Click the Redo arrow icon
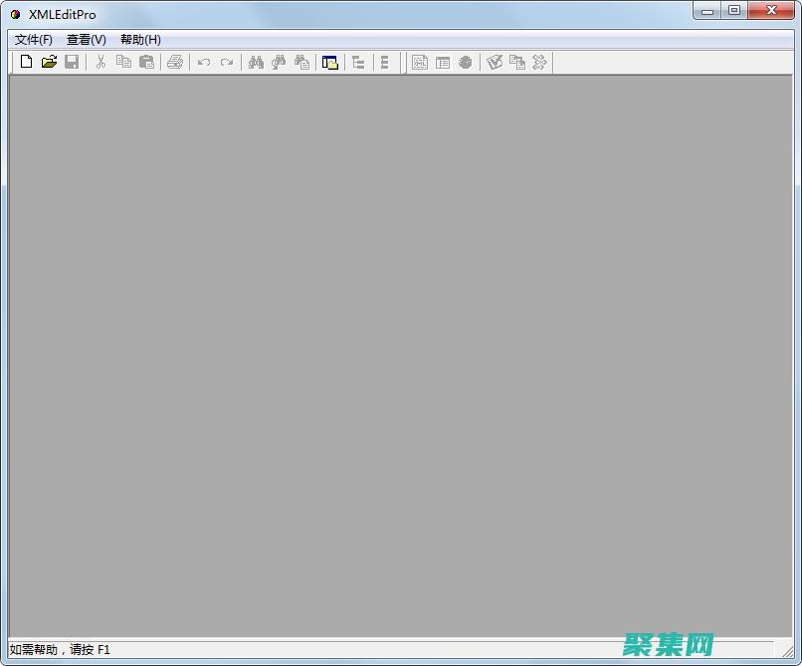Screen dimensions: 802x666 point(227,62)
